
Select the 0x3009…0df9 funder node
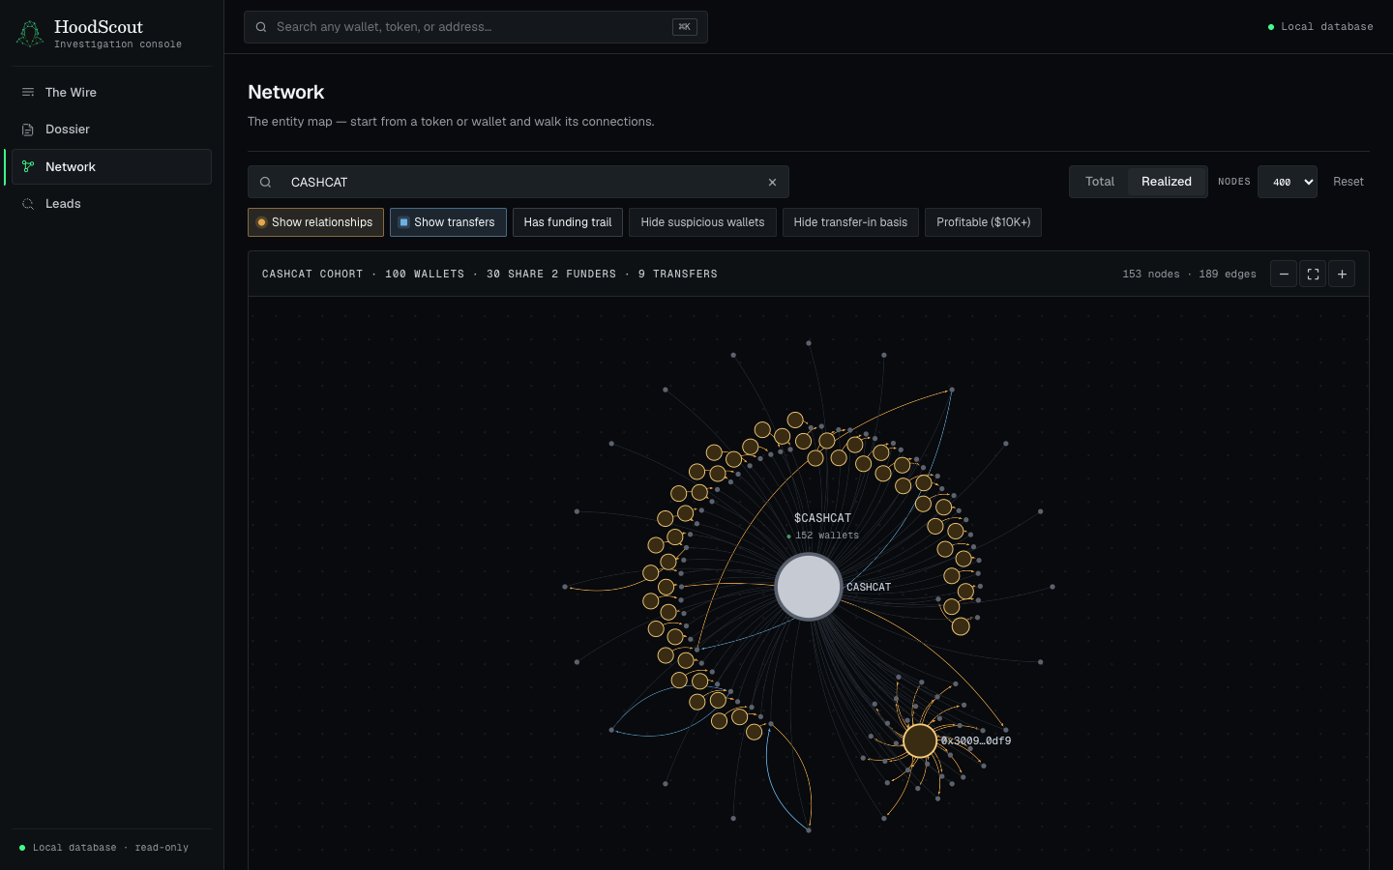pos(920,741)
